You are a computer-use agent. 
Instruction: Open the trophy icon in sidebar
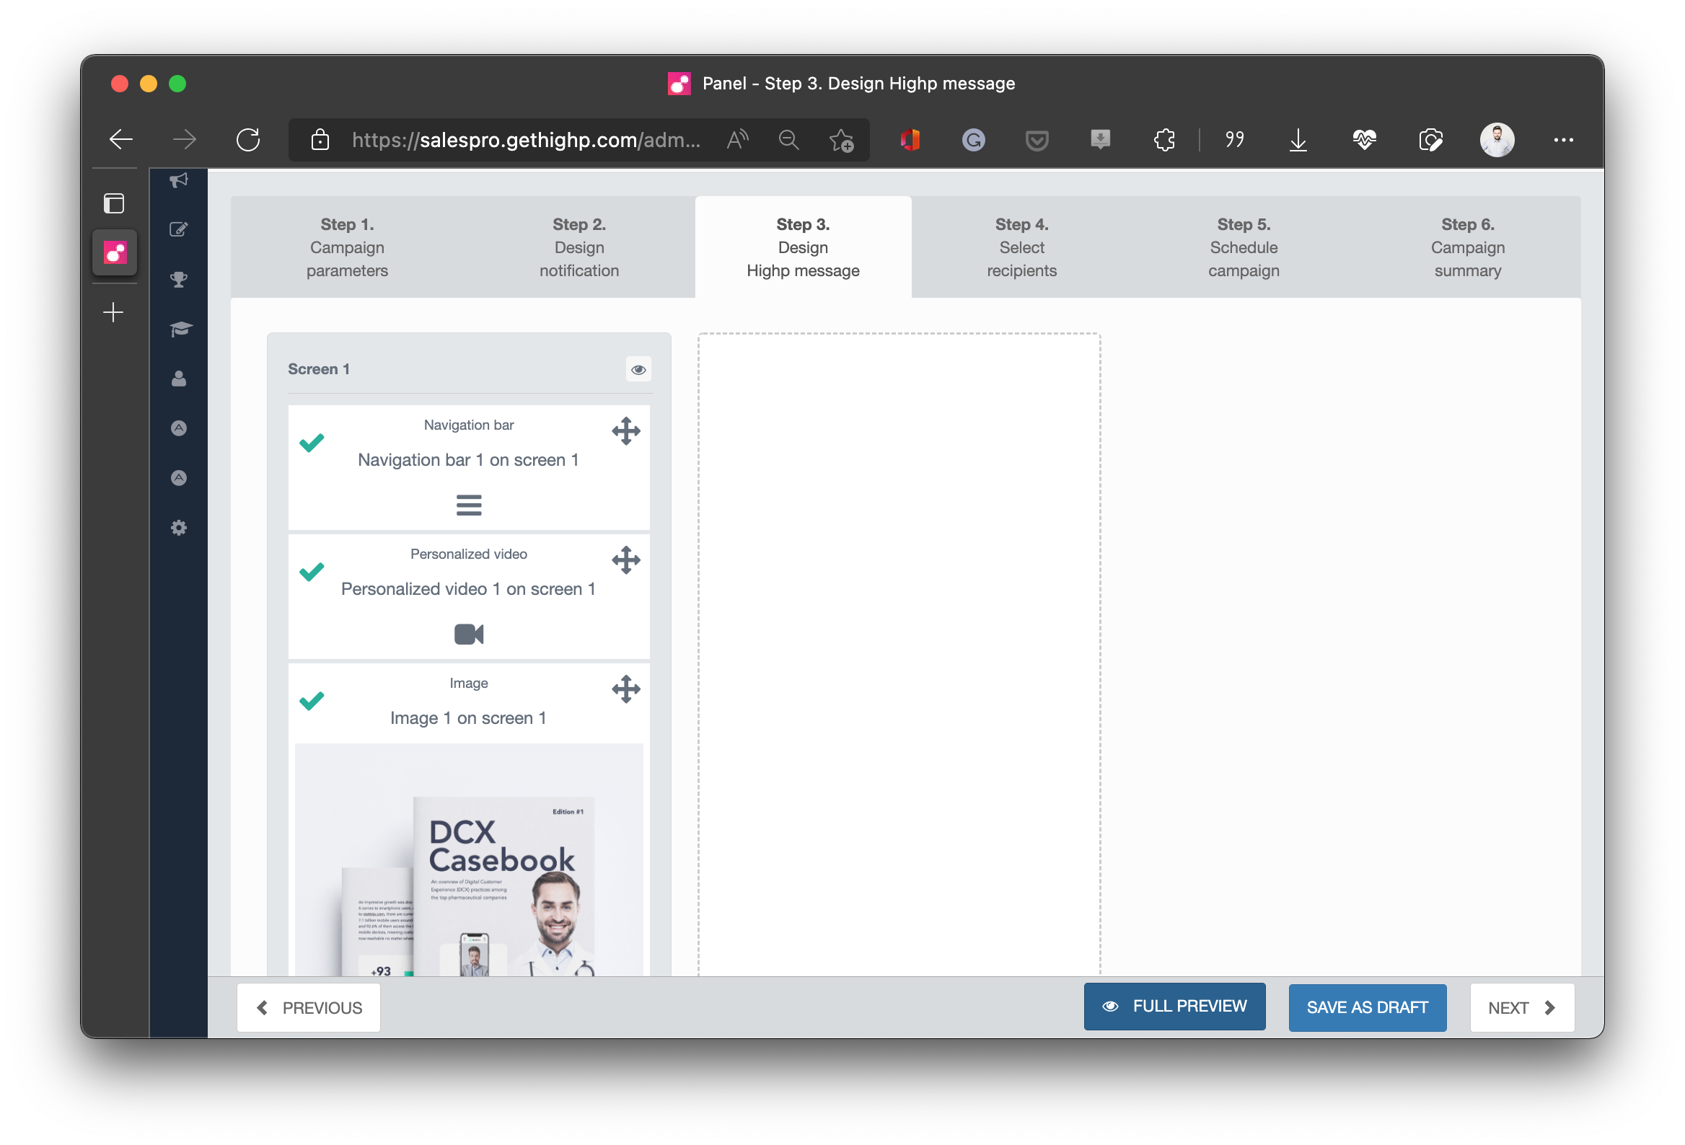(x=178, y=280)
